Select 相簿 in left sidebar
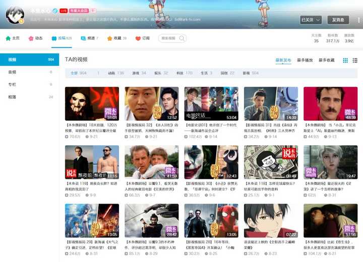This screenshot has width=363, height=262. point(30,97)
